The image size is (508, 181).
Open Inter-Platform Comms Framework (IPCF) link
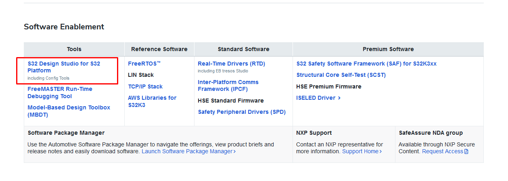228,85
